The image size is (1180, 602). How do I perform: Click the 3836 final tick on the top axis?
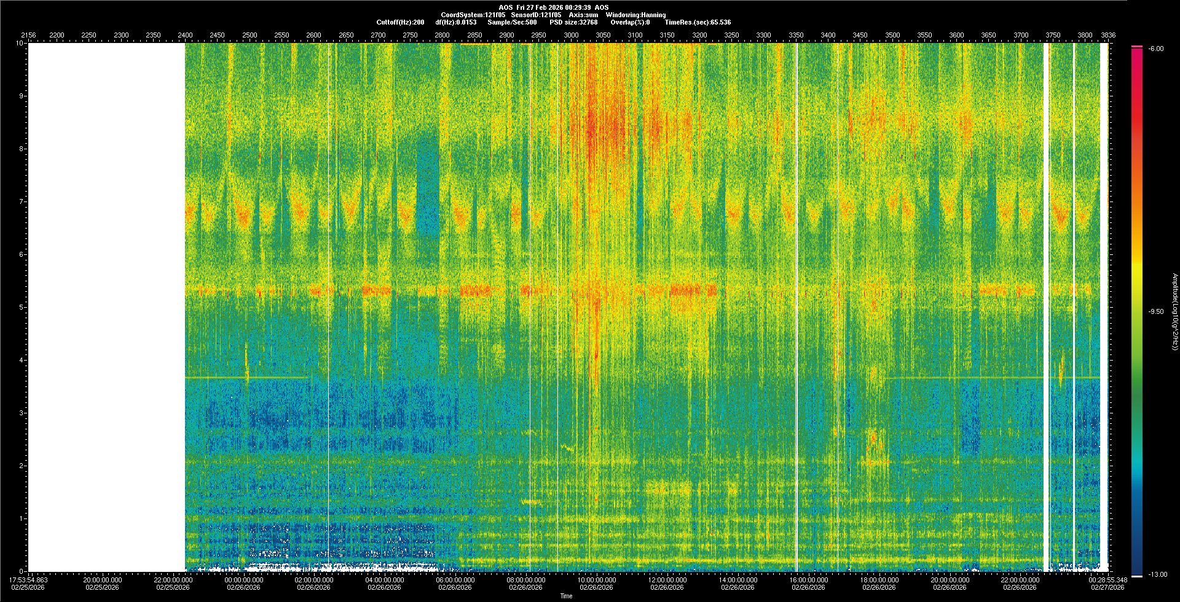[x=1108, y=35]
